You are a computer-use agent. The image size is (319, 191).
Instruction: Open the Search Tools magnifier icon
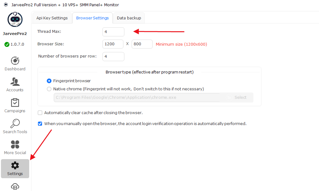coord(15,123)
